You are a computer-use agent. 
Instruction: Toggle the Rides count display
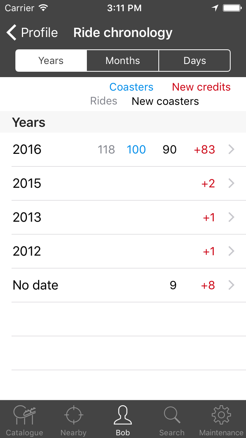(103, 101)
